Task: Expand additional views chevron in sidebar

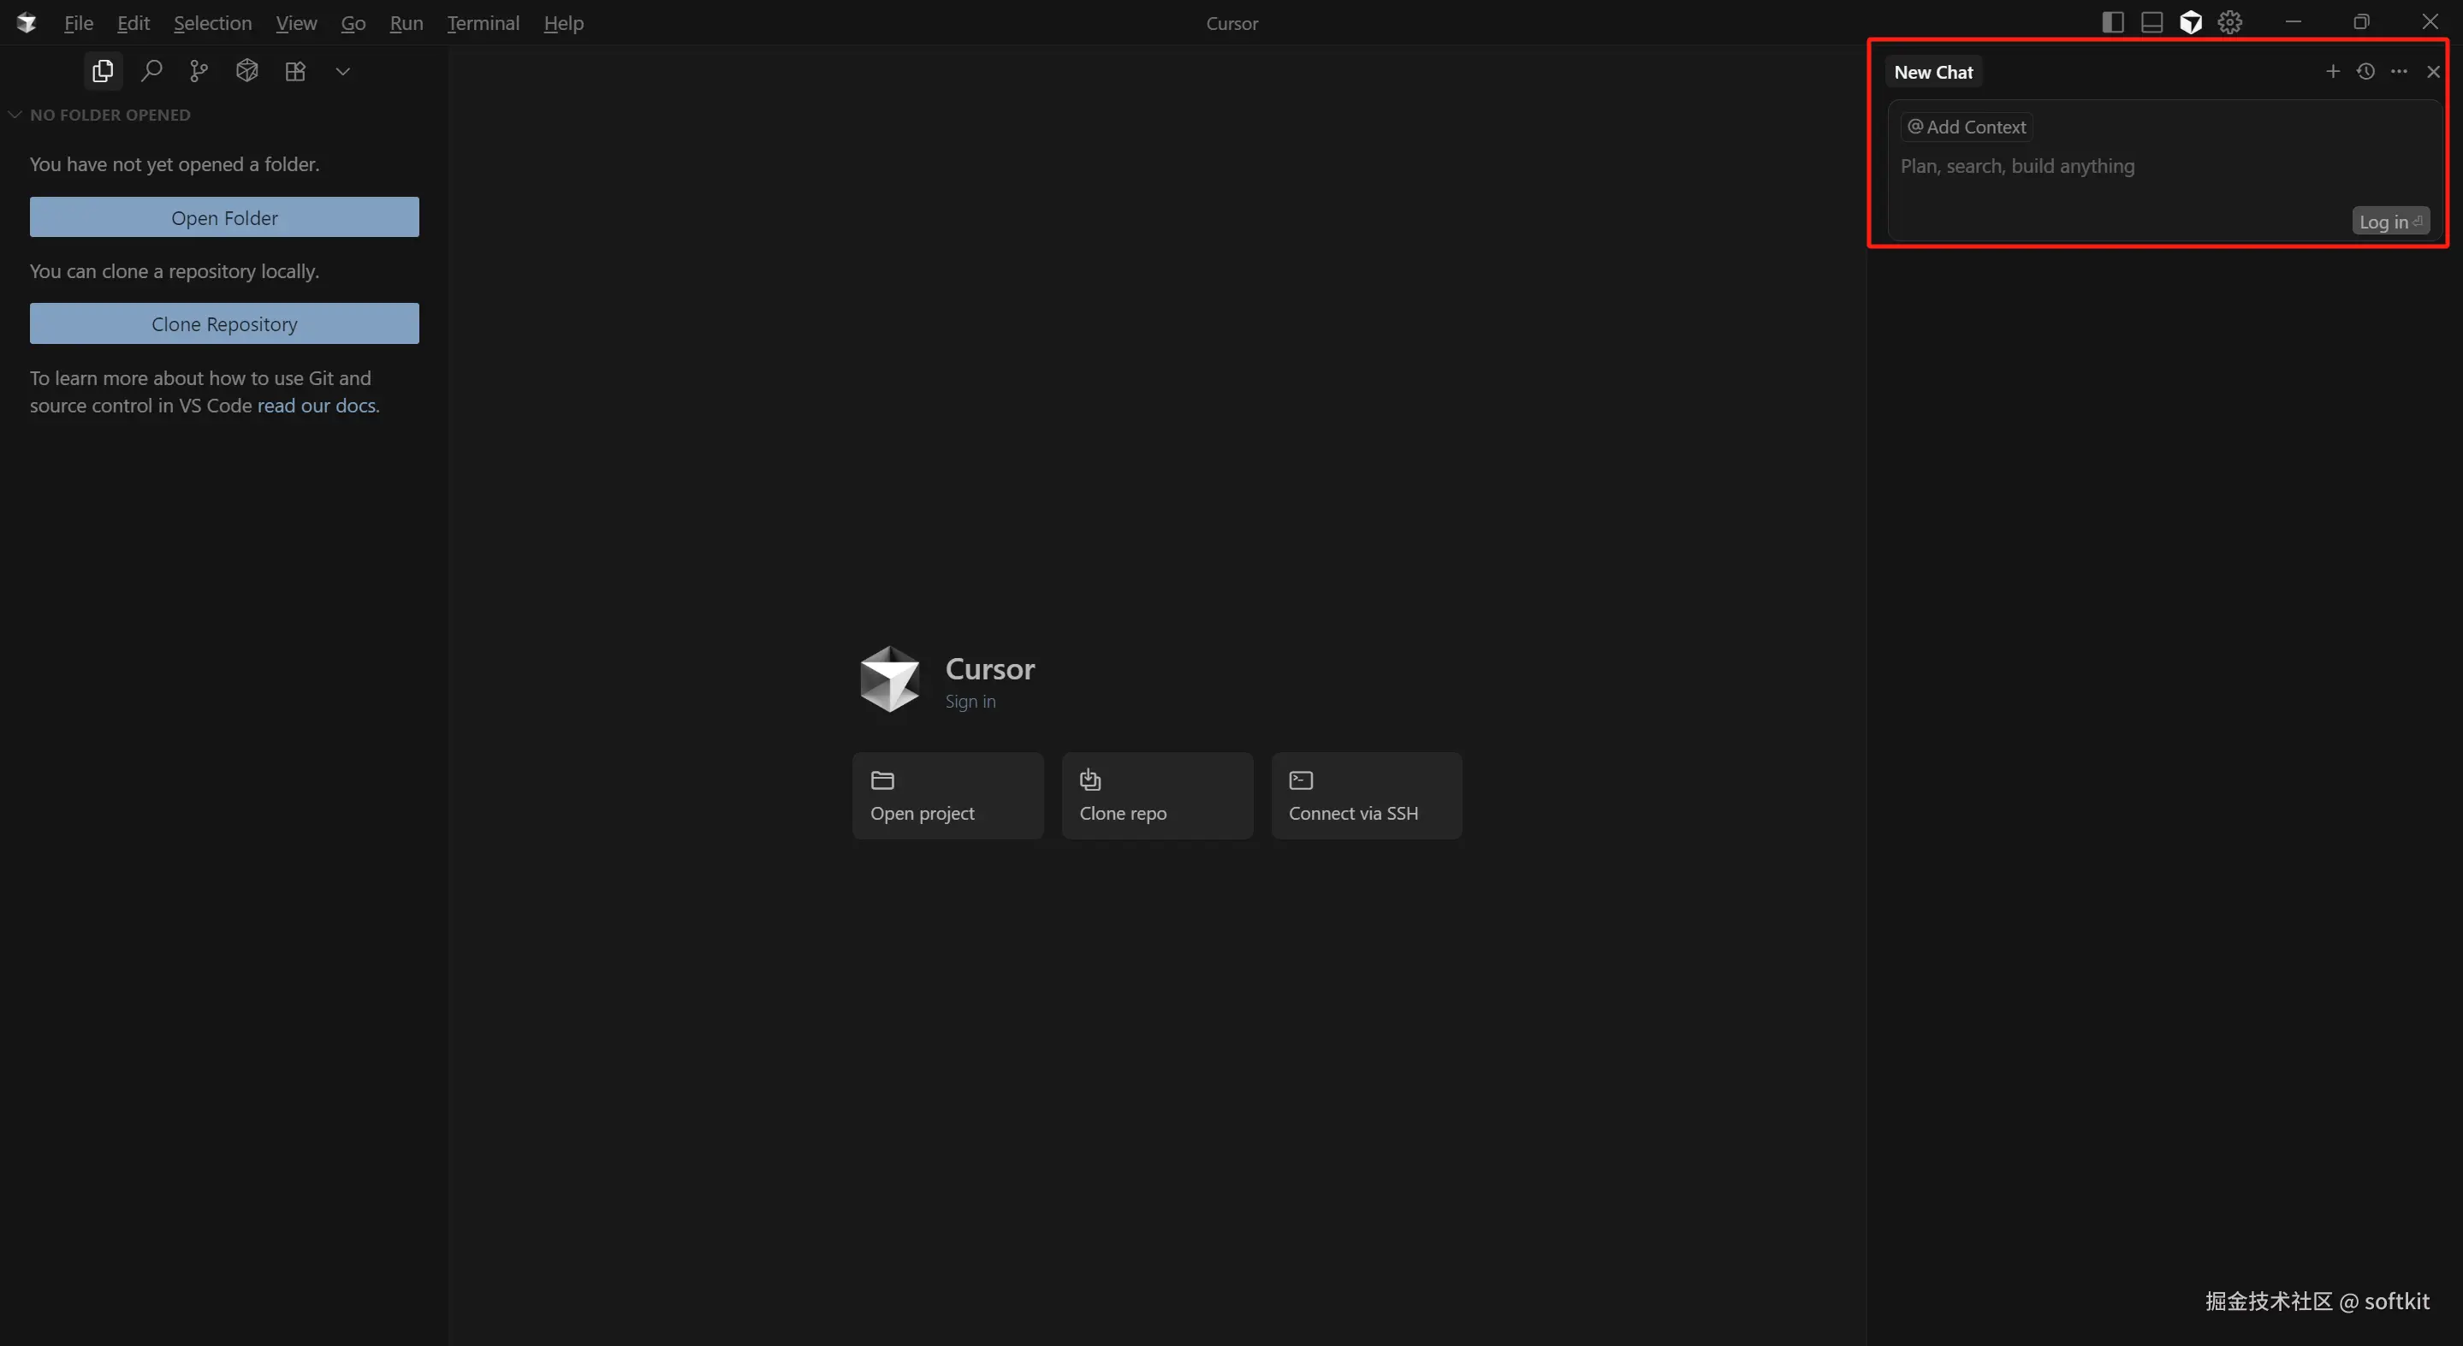Action: coord(343,72)
